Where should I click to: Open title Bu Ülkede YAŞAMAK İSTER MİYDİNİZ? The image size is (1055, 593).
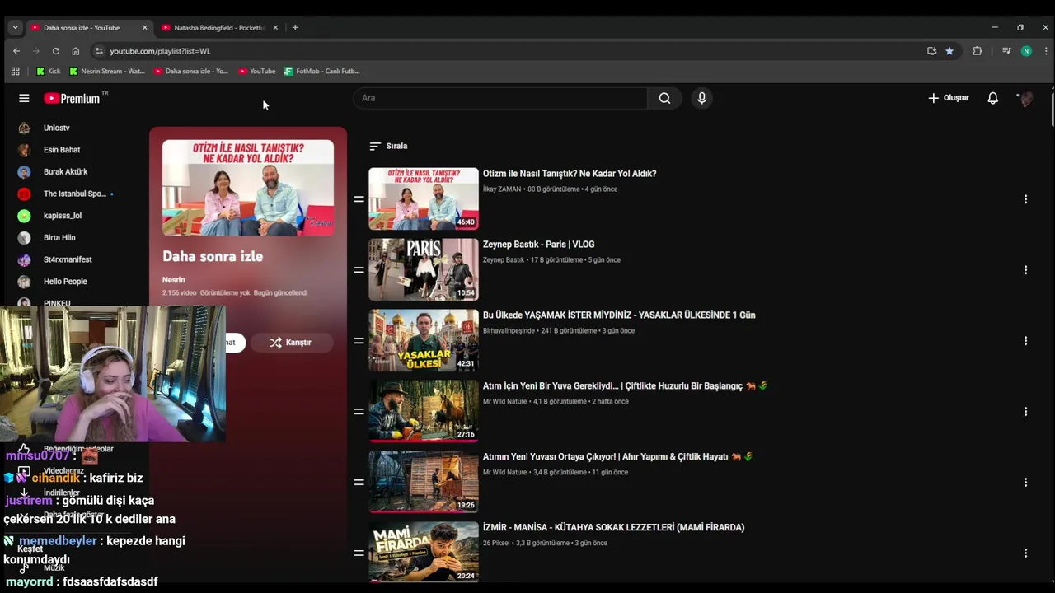619,315
